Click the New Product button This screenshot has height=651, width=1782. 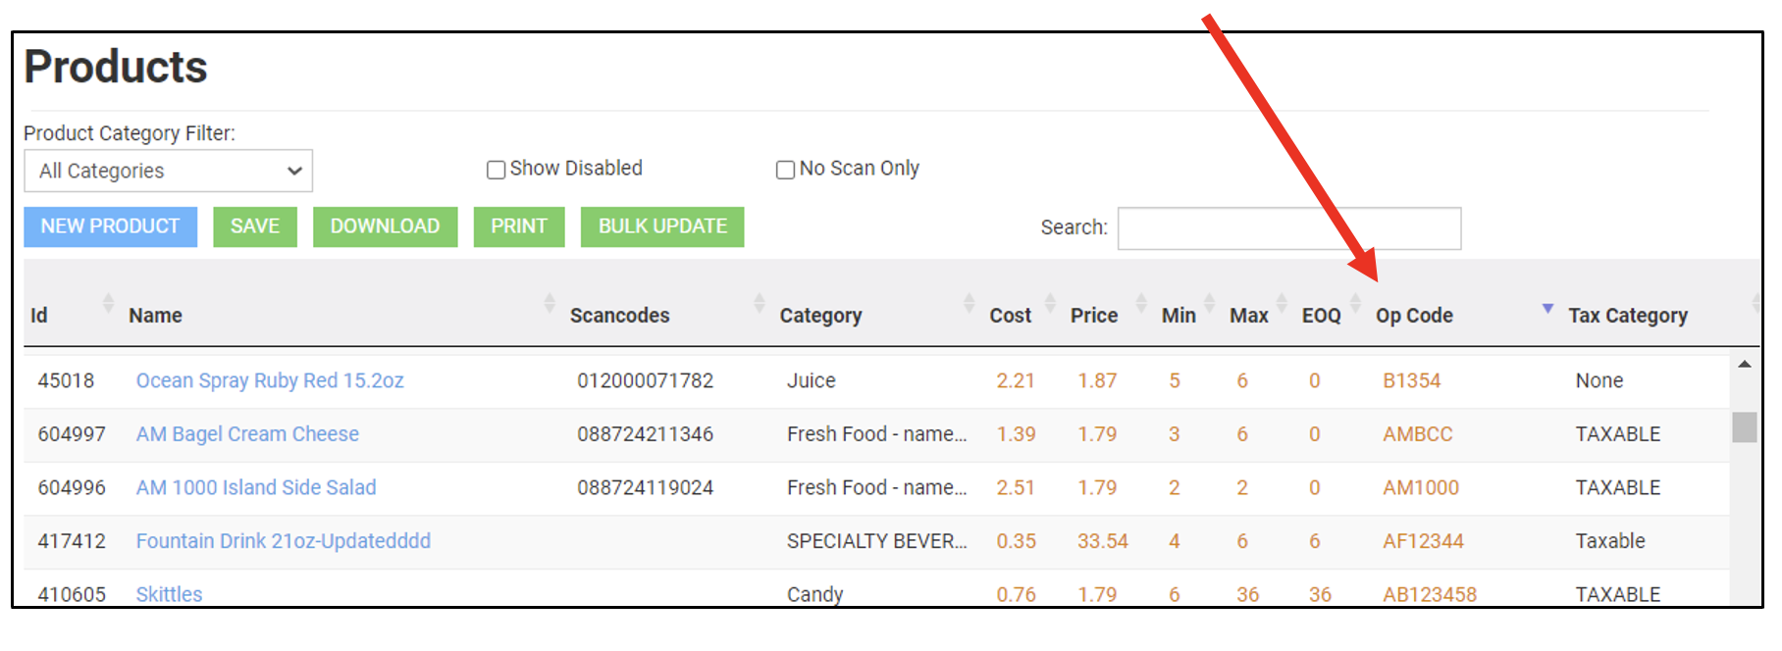[110, 226]
